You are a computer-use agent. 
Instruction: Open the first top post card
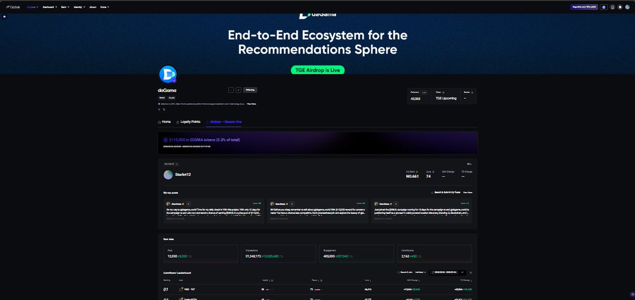(x=214, y=211)
